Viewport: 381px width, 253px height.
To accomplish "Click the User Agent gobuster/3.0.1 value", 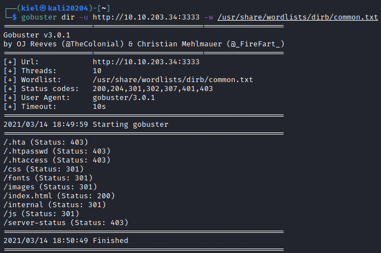I will pos(123,97).
